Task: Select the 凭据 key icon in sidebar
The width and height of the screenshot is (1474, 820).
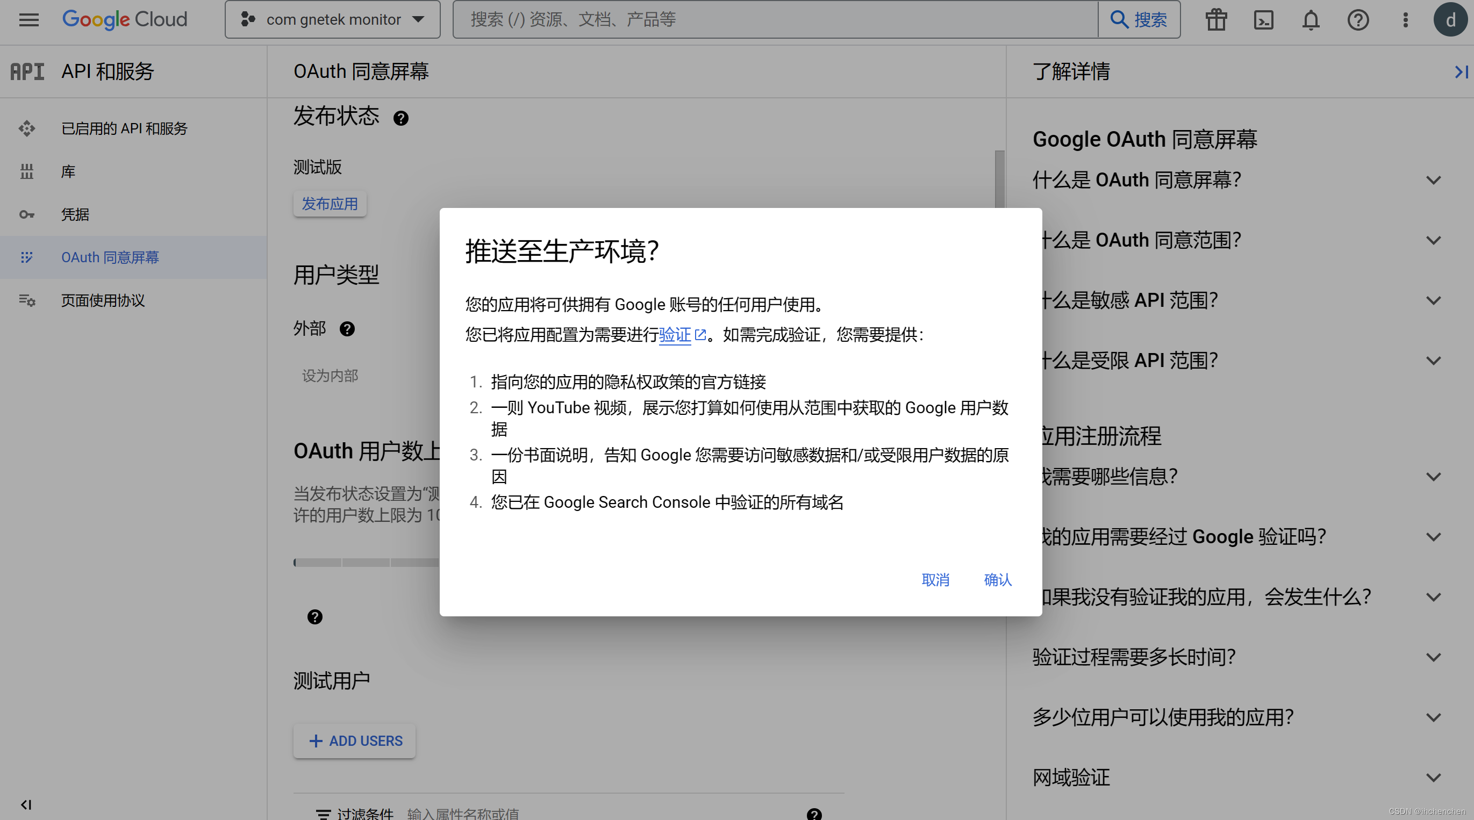Action: pos(27,214)
